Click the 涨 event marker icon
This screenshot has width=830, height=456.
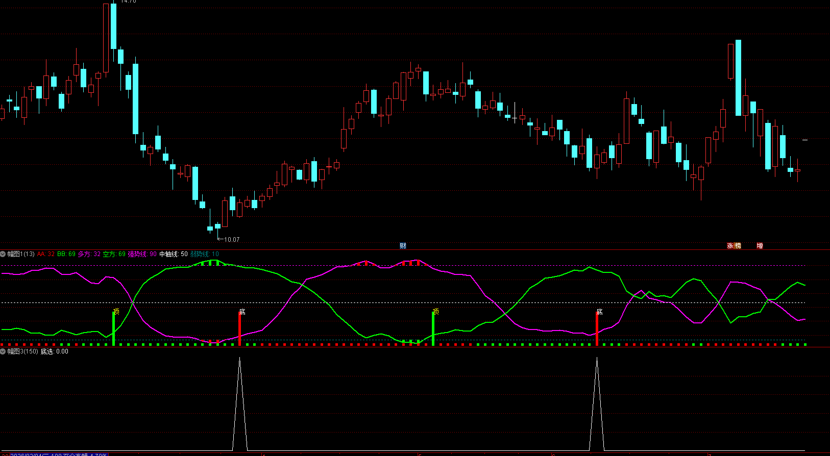[x=730, y=246]
